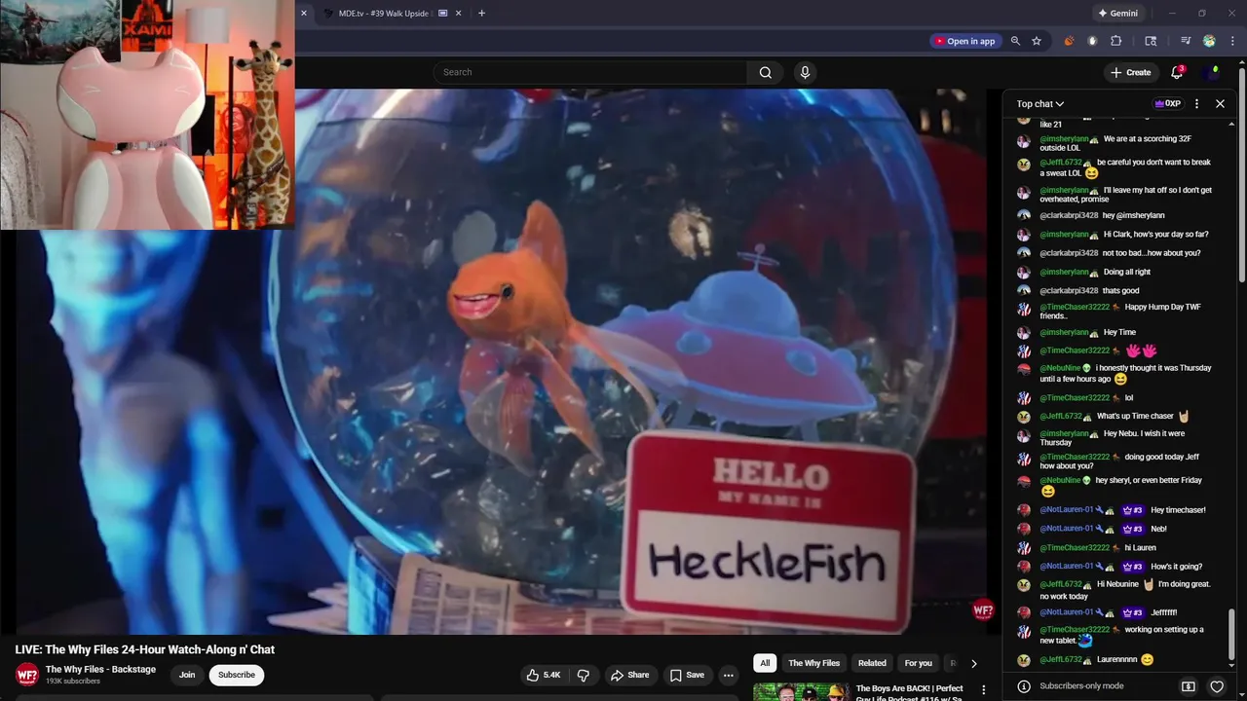Screen dimensions: 1247x701
Task: Click @imsherylann in scorching 32F message
Action: click(x=1065, y=139)
